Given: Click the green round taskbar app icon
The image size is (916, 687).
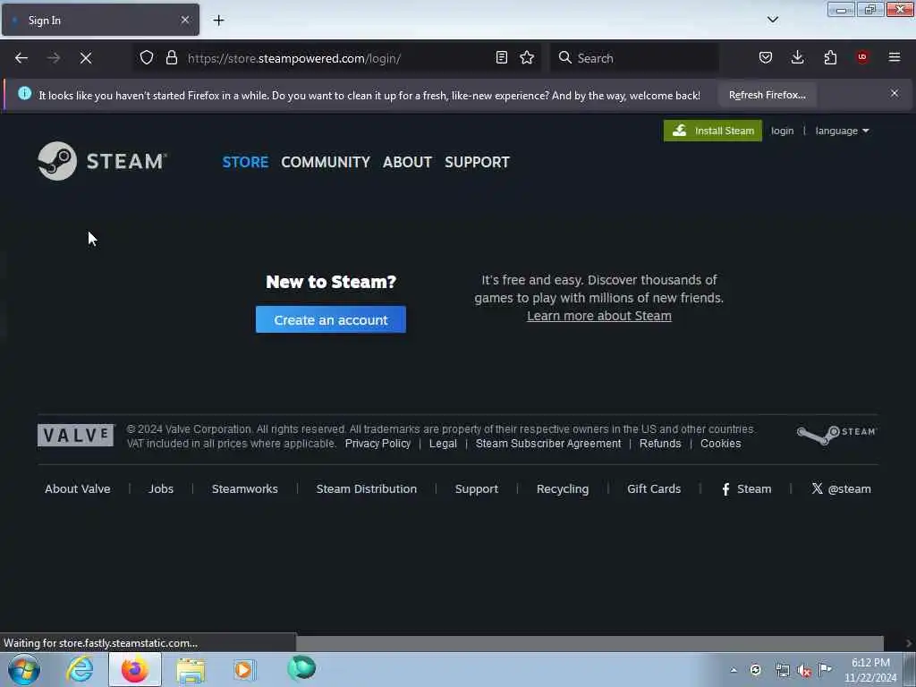Looking at the screenshot, I should tap(301, 668).
